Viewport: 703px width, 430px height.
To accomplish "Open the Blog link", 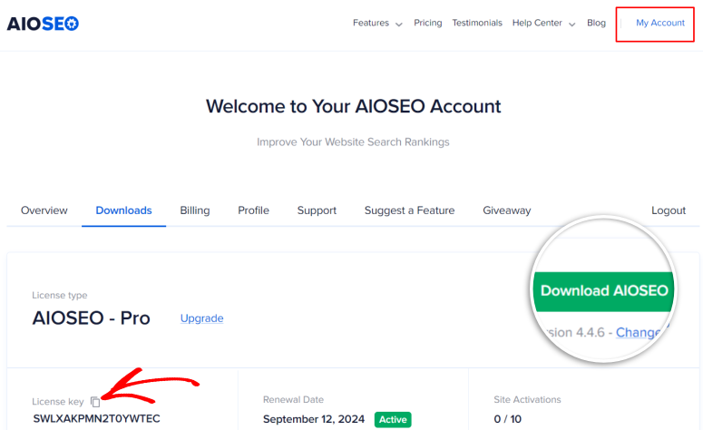I will click(x=596, y=24).
